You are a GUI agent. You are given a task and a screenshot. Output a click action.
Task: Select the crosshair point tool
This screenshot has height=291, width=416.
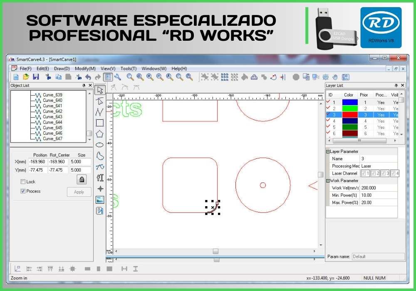(100, 189)
